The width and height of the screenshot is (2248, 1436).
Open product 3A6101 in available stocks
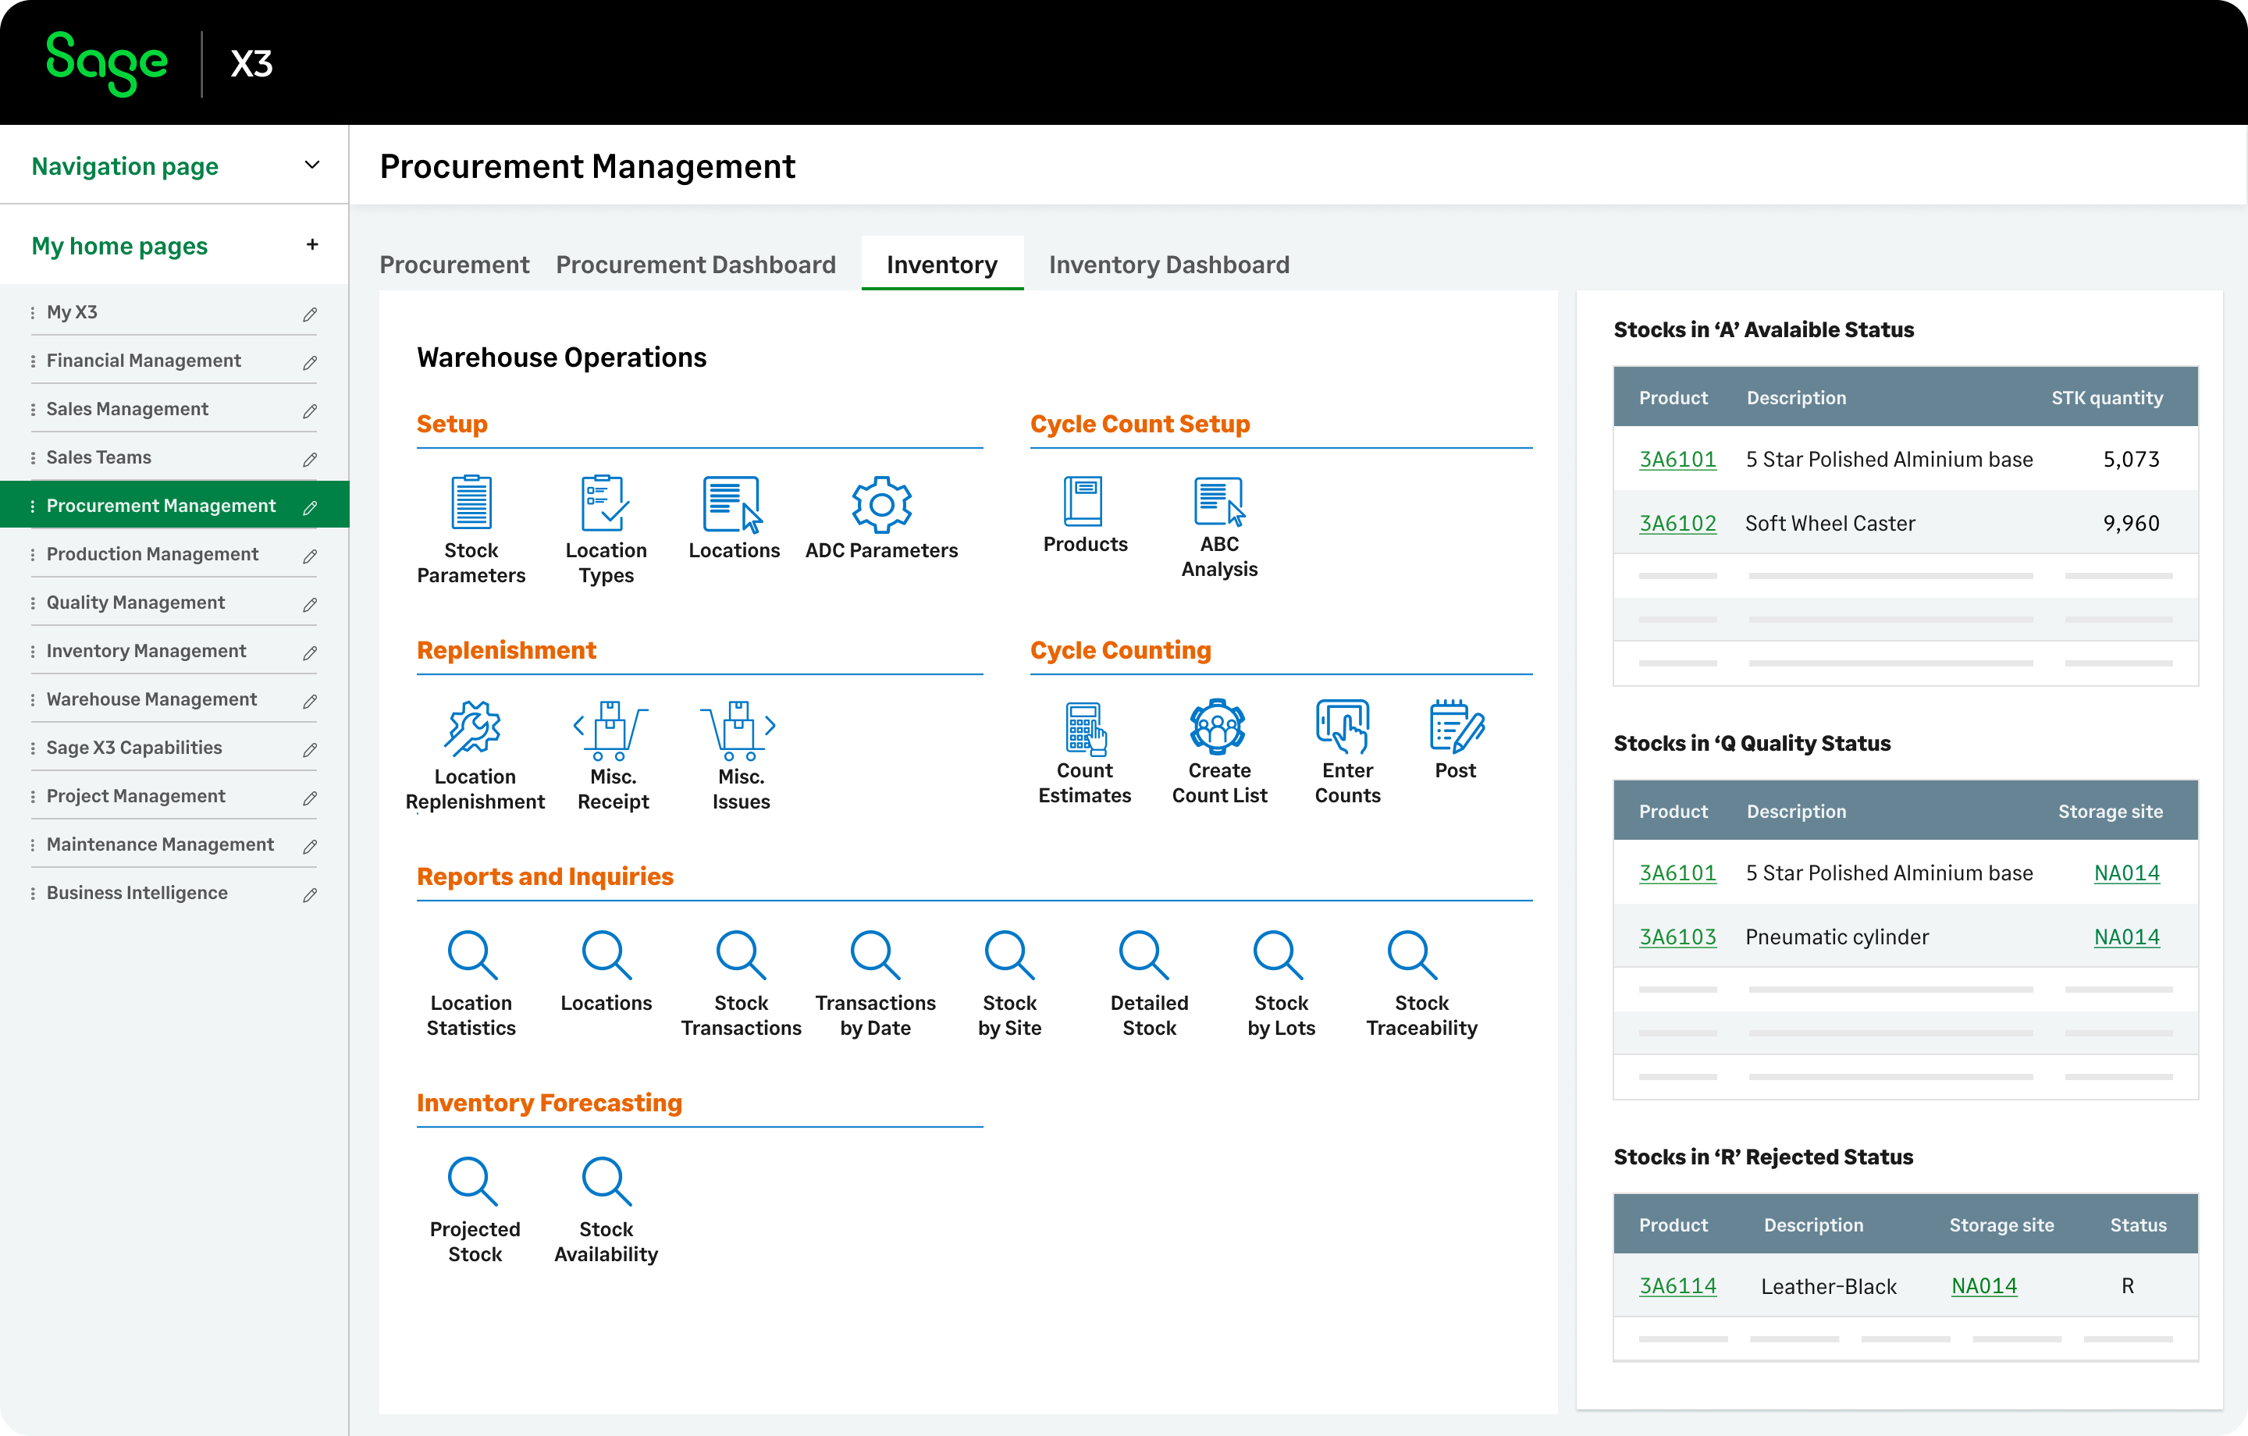click(1677, 458)
